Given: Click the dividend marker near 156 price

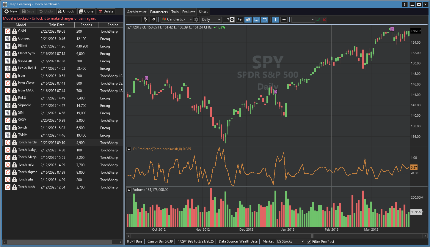Looking at the screenshot, I should click(x=392, y=29).
